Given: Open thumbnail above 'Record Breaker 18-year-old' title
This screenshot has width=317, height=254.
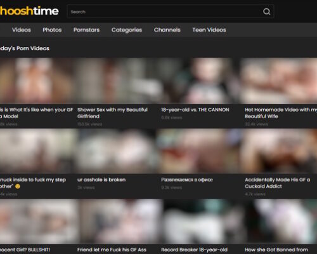Looking at the screenshot, I should pyautogui.click(x=202, y=221).
